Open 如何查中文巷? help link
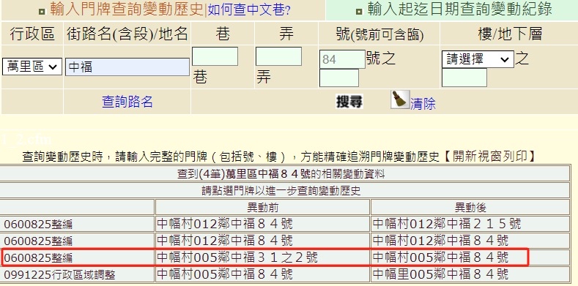 click(249, 10)
